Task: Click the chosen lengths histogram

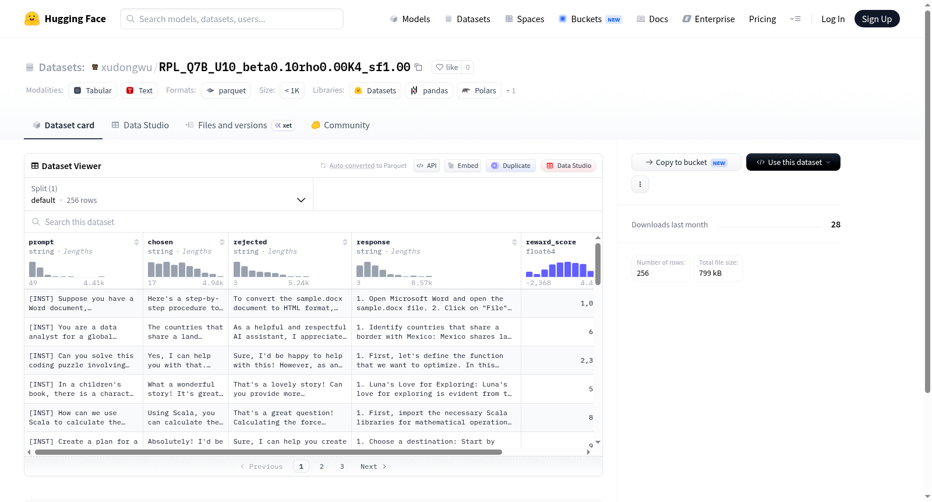Action: point(186,269)
